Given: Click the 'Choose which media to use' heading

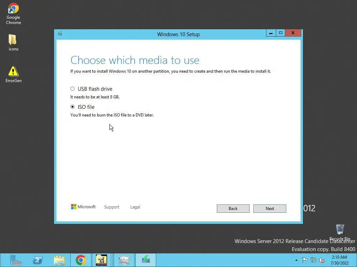Looking at the screenshot, I should (x=135, y=60).
